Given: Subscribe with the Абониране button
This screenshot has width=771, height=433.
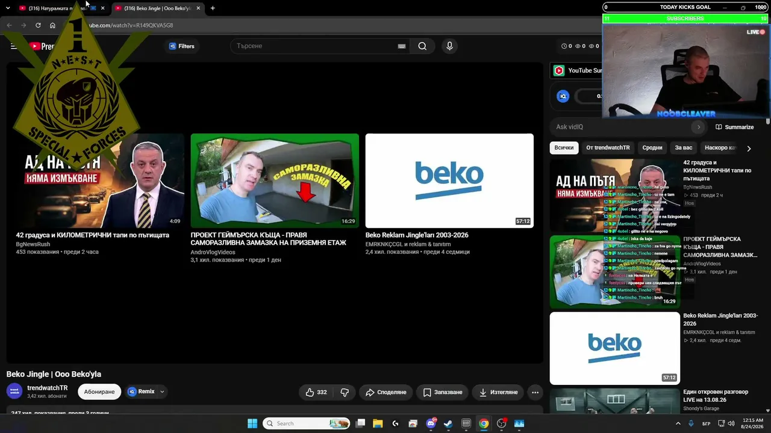Looking at the screenshot, I should [99, 392].
